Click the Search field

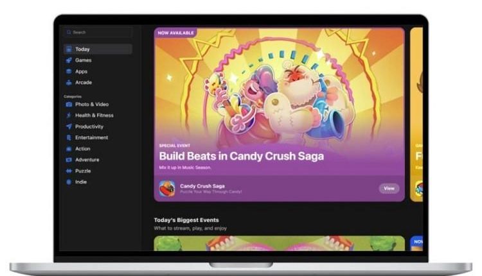pyautogui.click(x=98, y=32)
